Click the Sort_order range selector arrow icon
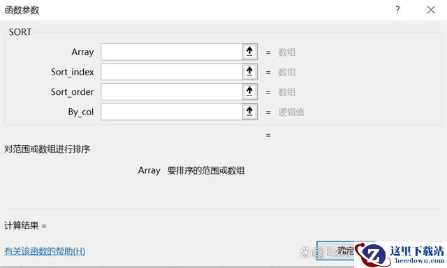447x268 pixels. (250, 91)
